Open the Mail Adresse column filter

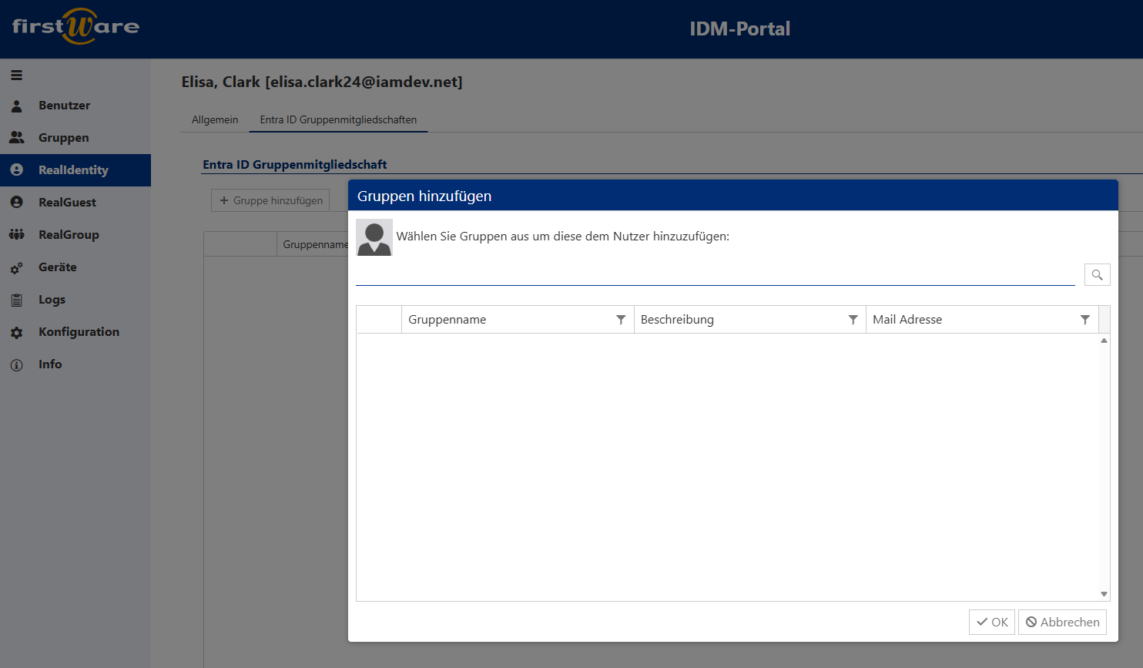tap(1086, 319)
